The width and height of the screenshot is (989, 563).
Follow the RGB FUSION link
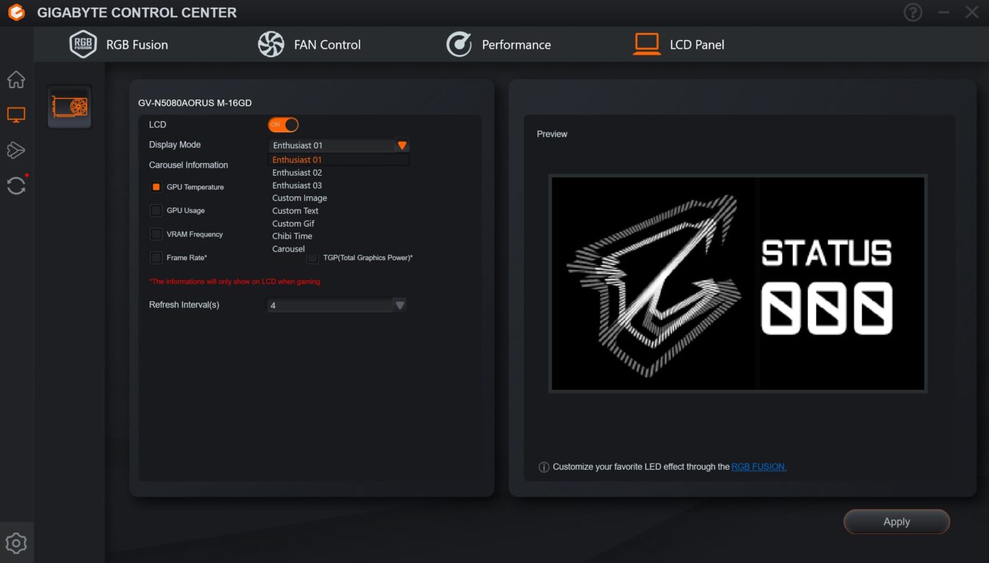(x=759, y=466)
